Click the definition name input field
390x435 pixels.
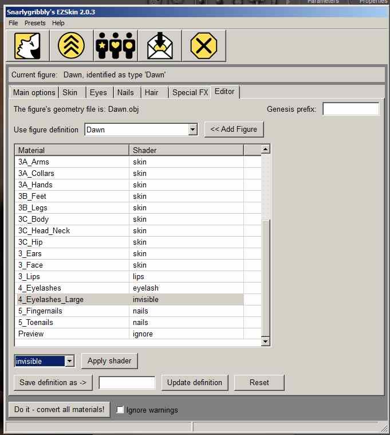pos(127,383)
